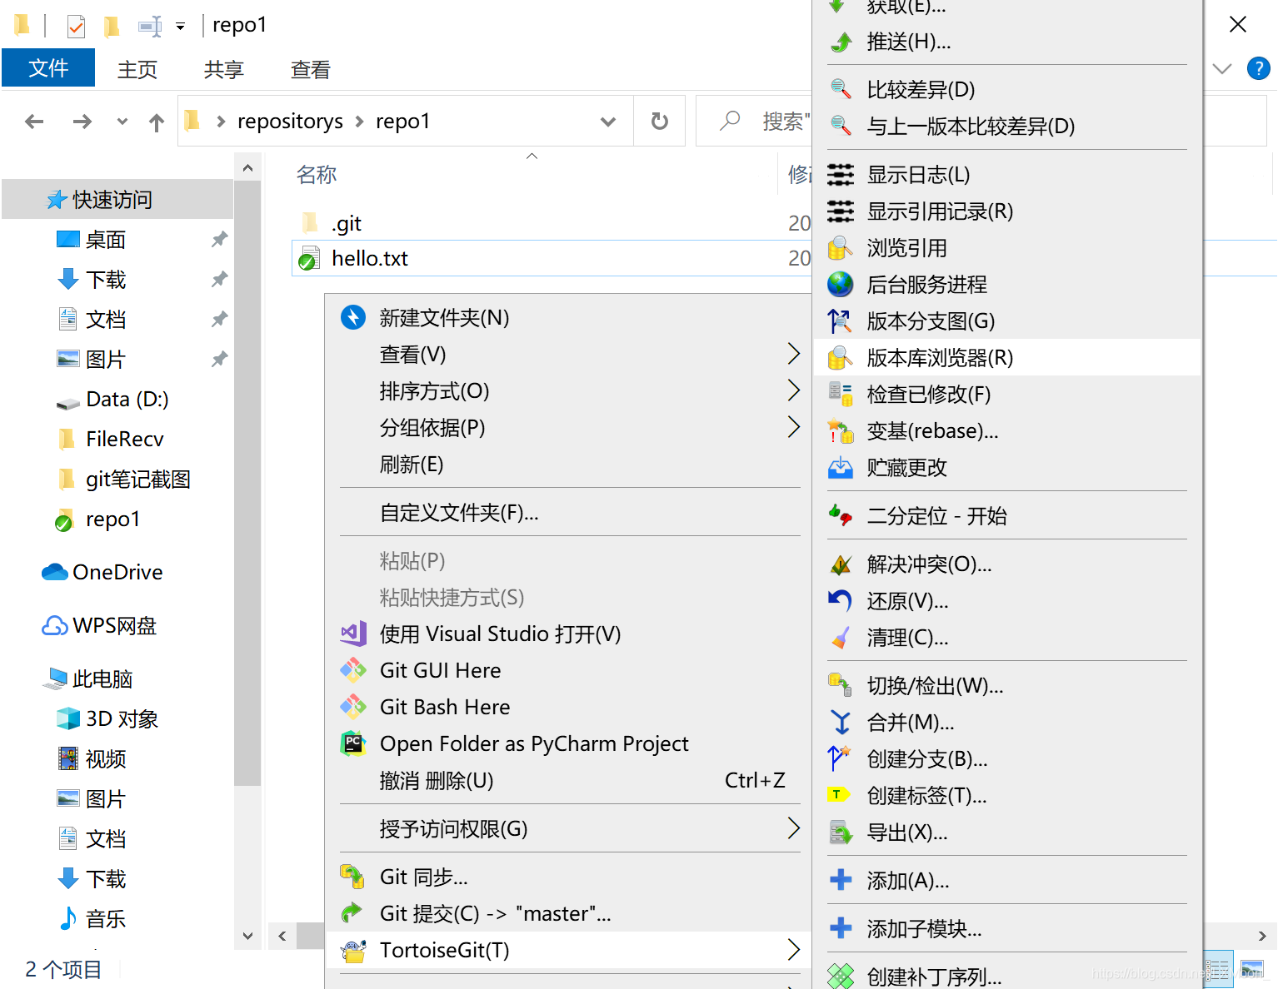
Task: Open the address bar history dropdown
Action: (608, 122)
